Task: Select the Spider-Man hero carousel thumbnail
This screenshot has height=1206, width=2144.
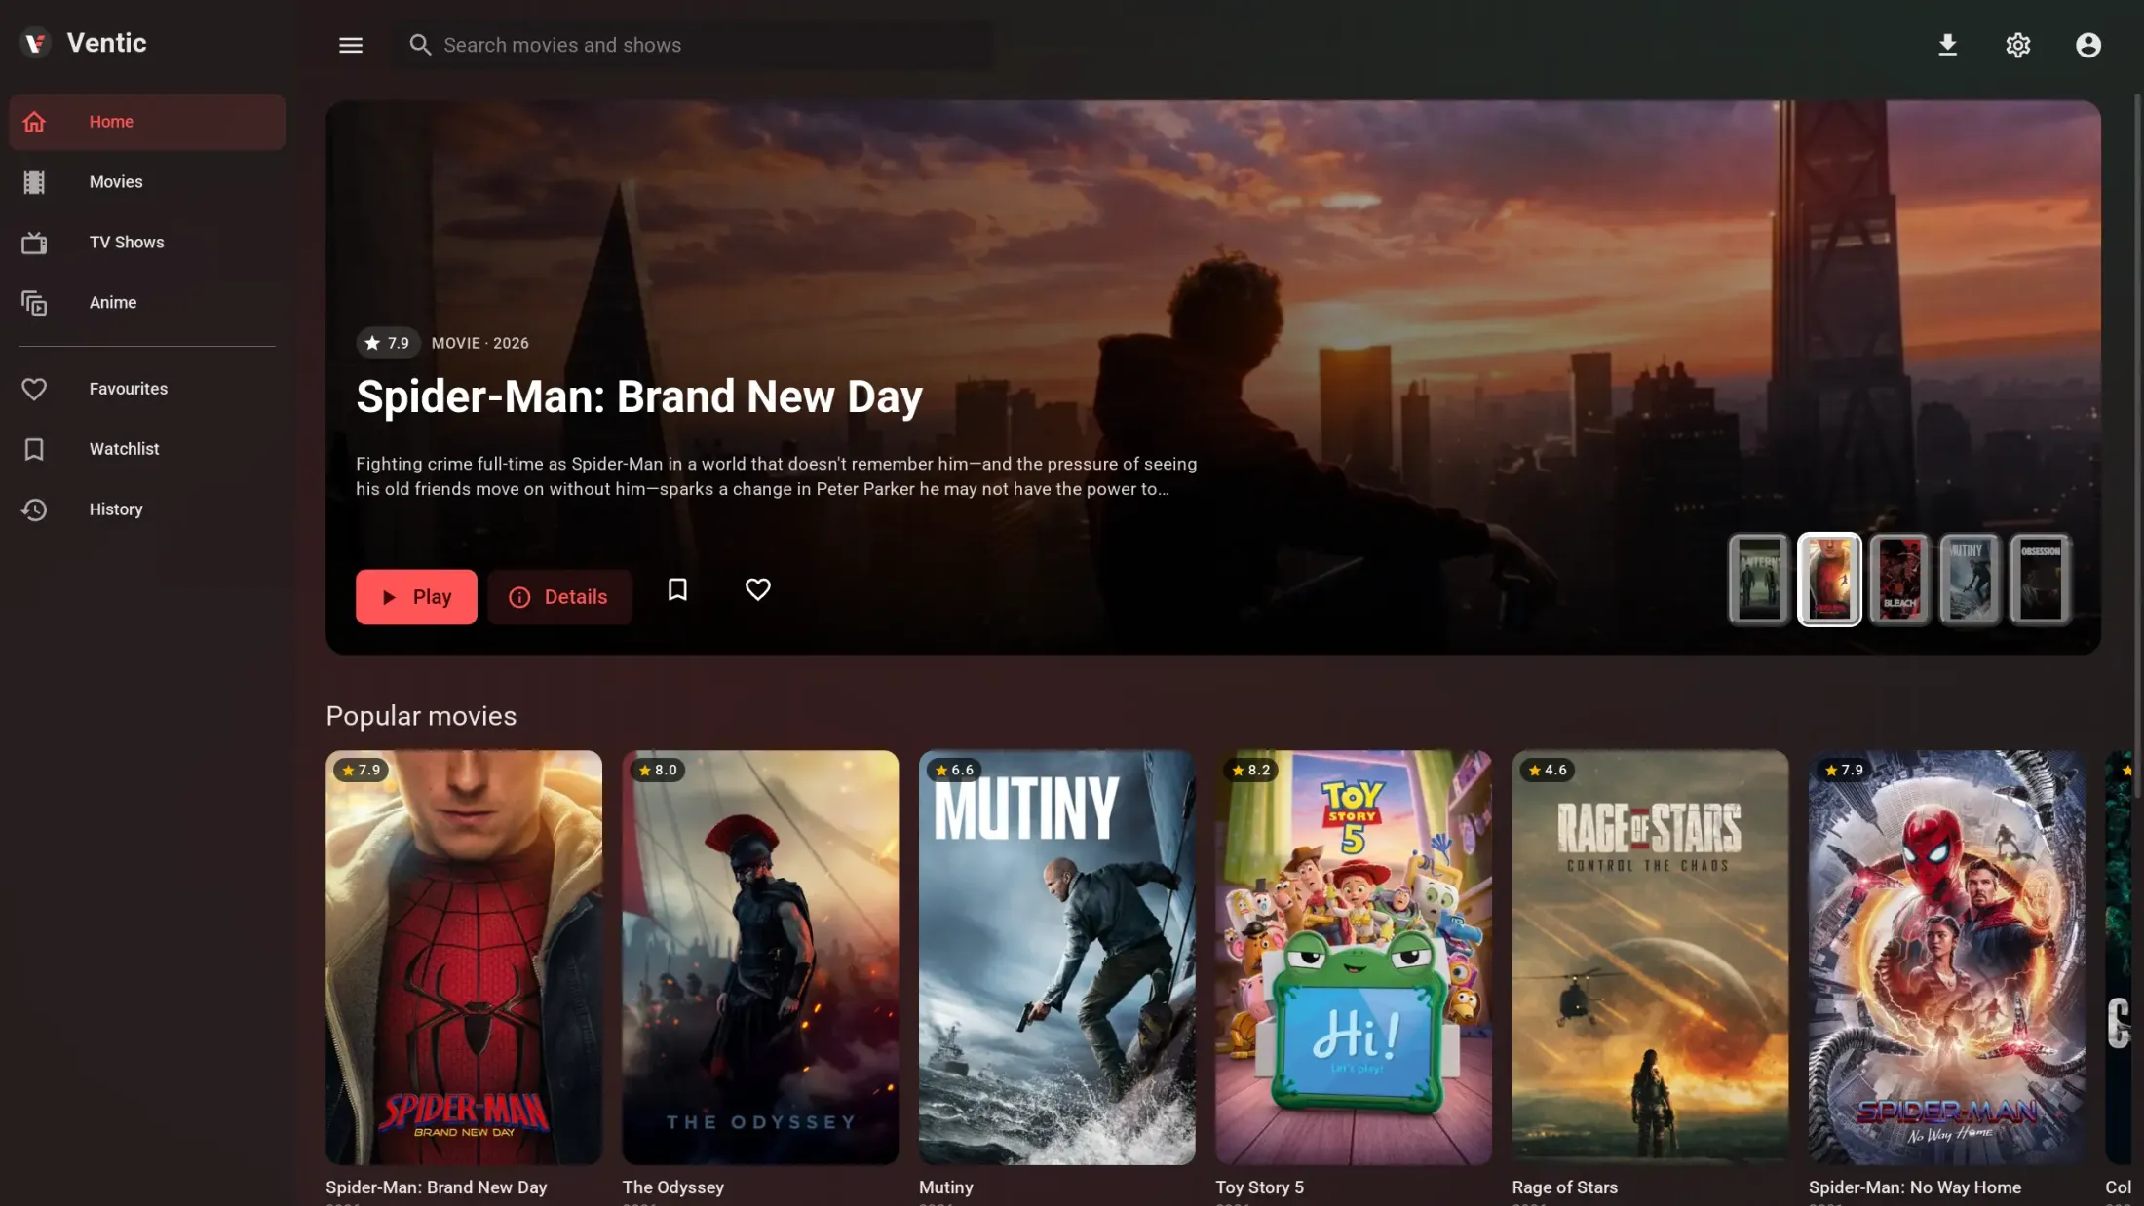Action: click(x=1829, y=580)
